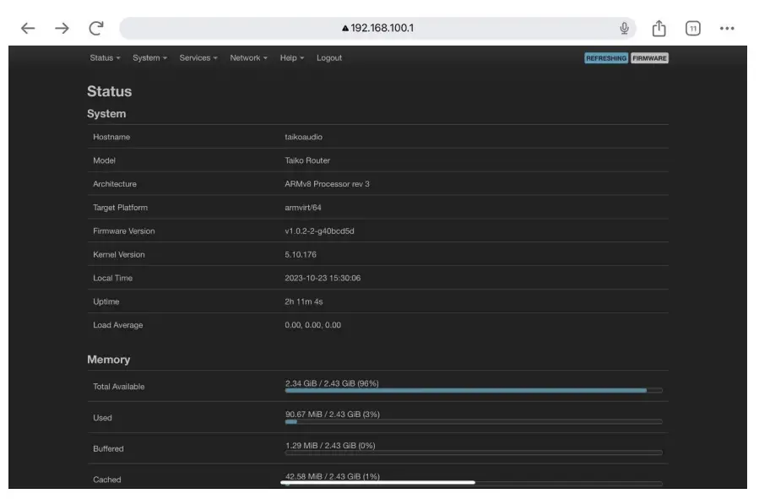Expand the Status dropdown menu

point(105,58)
